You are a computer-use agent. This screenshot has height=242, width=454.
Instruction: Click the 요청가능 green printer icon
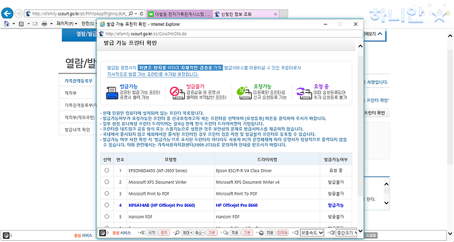tap(244, 92)
